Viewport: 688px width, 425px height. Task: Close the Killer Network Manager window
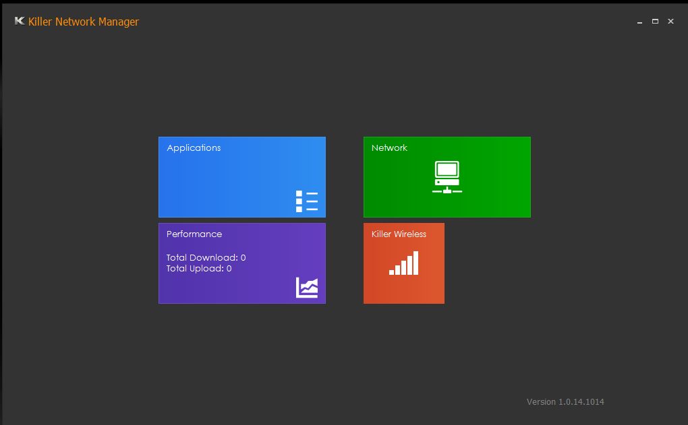(670, 21)
